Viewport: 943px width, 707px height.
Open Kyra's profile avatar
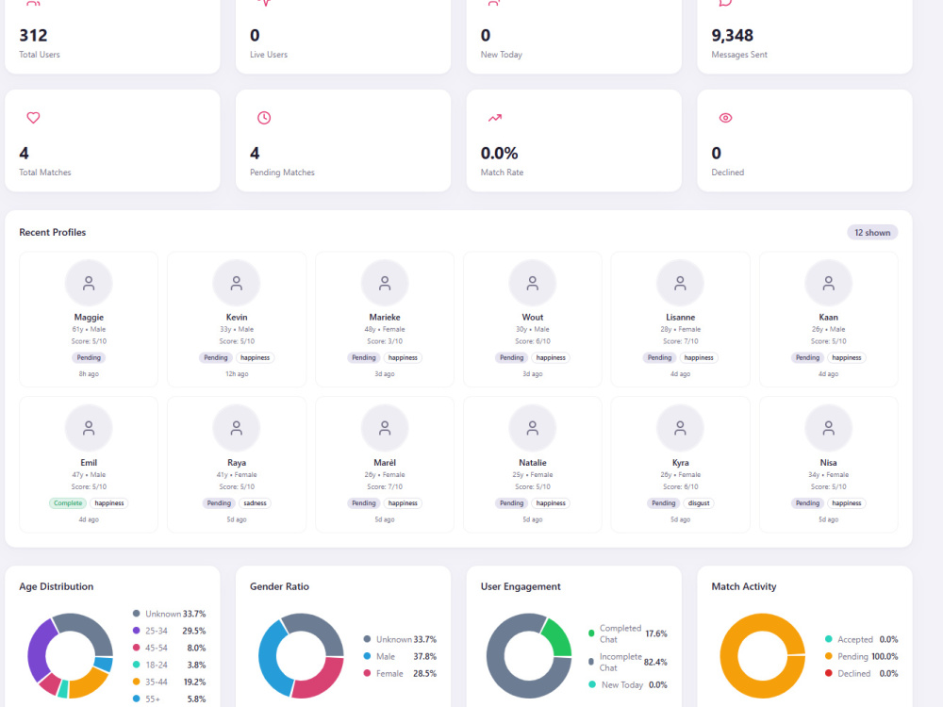point(680,428)
